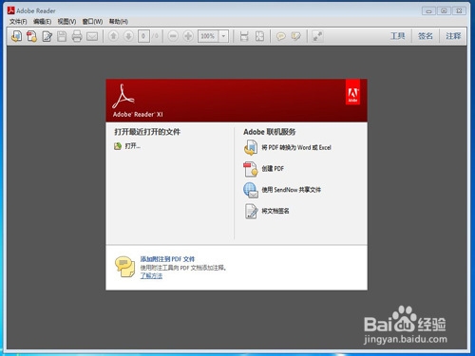Image resolution: width=475 pixels, height=356 pixels.
Task: Click the read mode expand icon
Action: click(317, 36)
